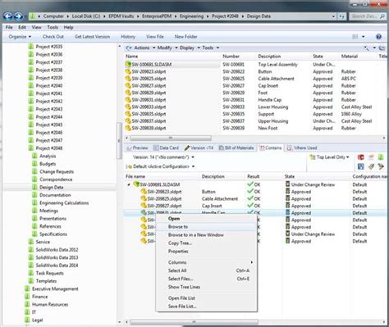Click the magnifier search icon on the Actions toolbar
The height and width of the screenshot is (327, 389).
click(x=366, y=48)
